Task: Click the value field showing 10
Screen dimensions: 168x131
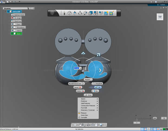Action: [164, 118]
